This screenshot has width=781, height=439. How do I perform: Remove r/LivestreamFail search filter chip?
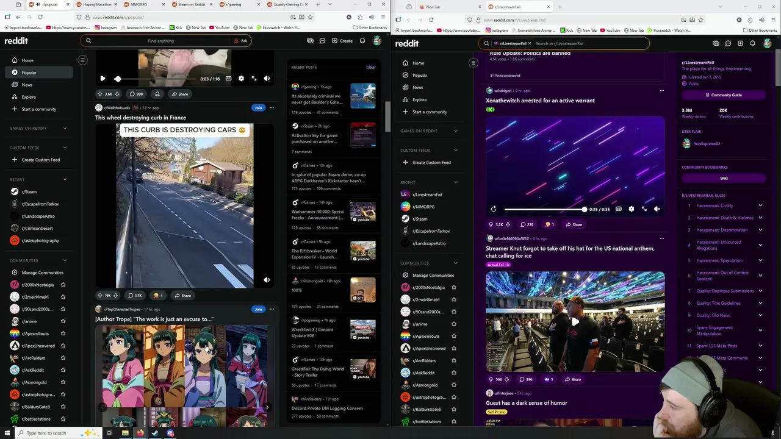pos(529,43)
